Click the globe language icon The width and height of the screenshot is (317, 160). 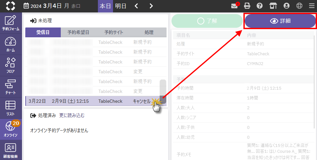point(299,6)
